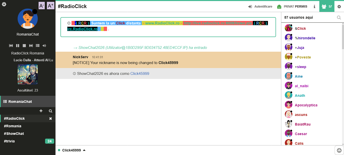
Task: Open nickname menu Click45999 arrow
Action: pos(84,150)
